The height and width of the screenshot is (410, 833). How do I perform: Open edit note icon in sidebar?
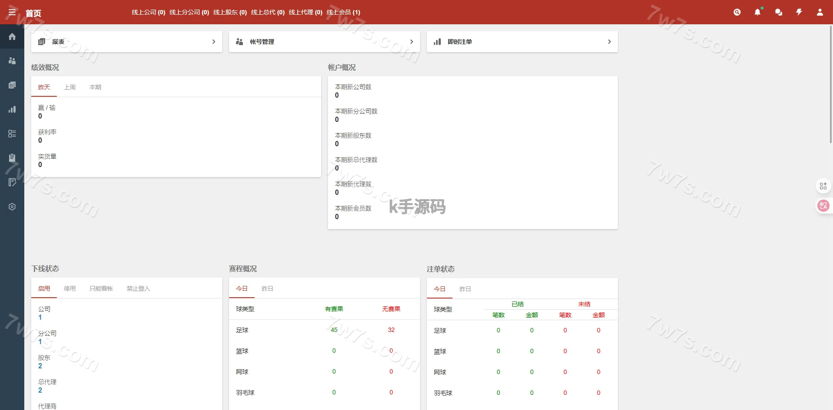pyautogui.click(x=12, y=182)
